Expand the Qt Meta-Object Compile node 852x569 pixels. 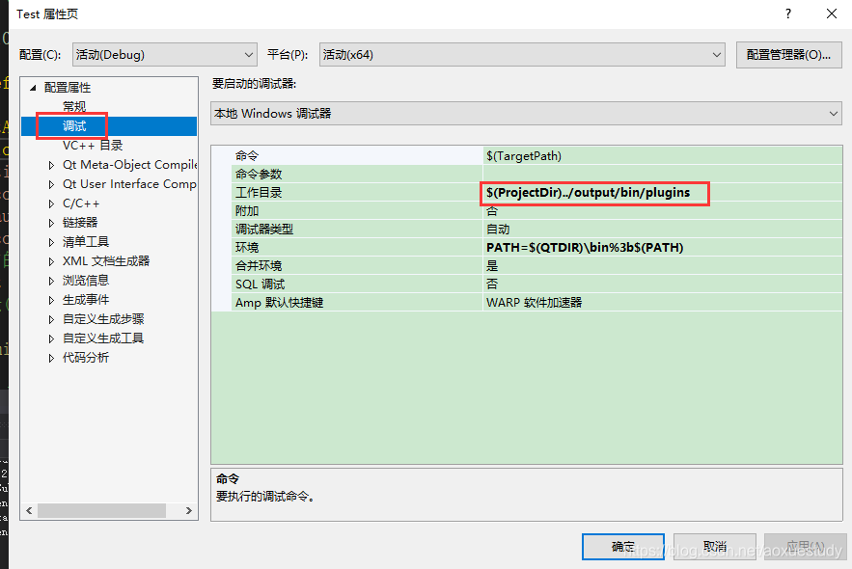(x=51, y=164)
